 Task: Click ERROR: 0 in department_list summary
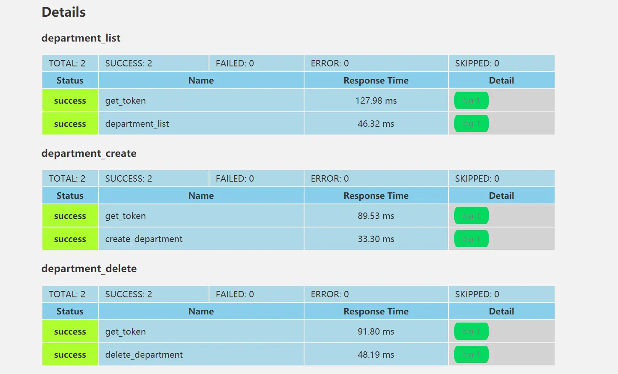[x=376, y=63]
